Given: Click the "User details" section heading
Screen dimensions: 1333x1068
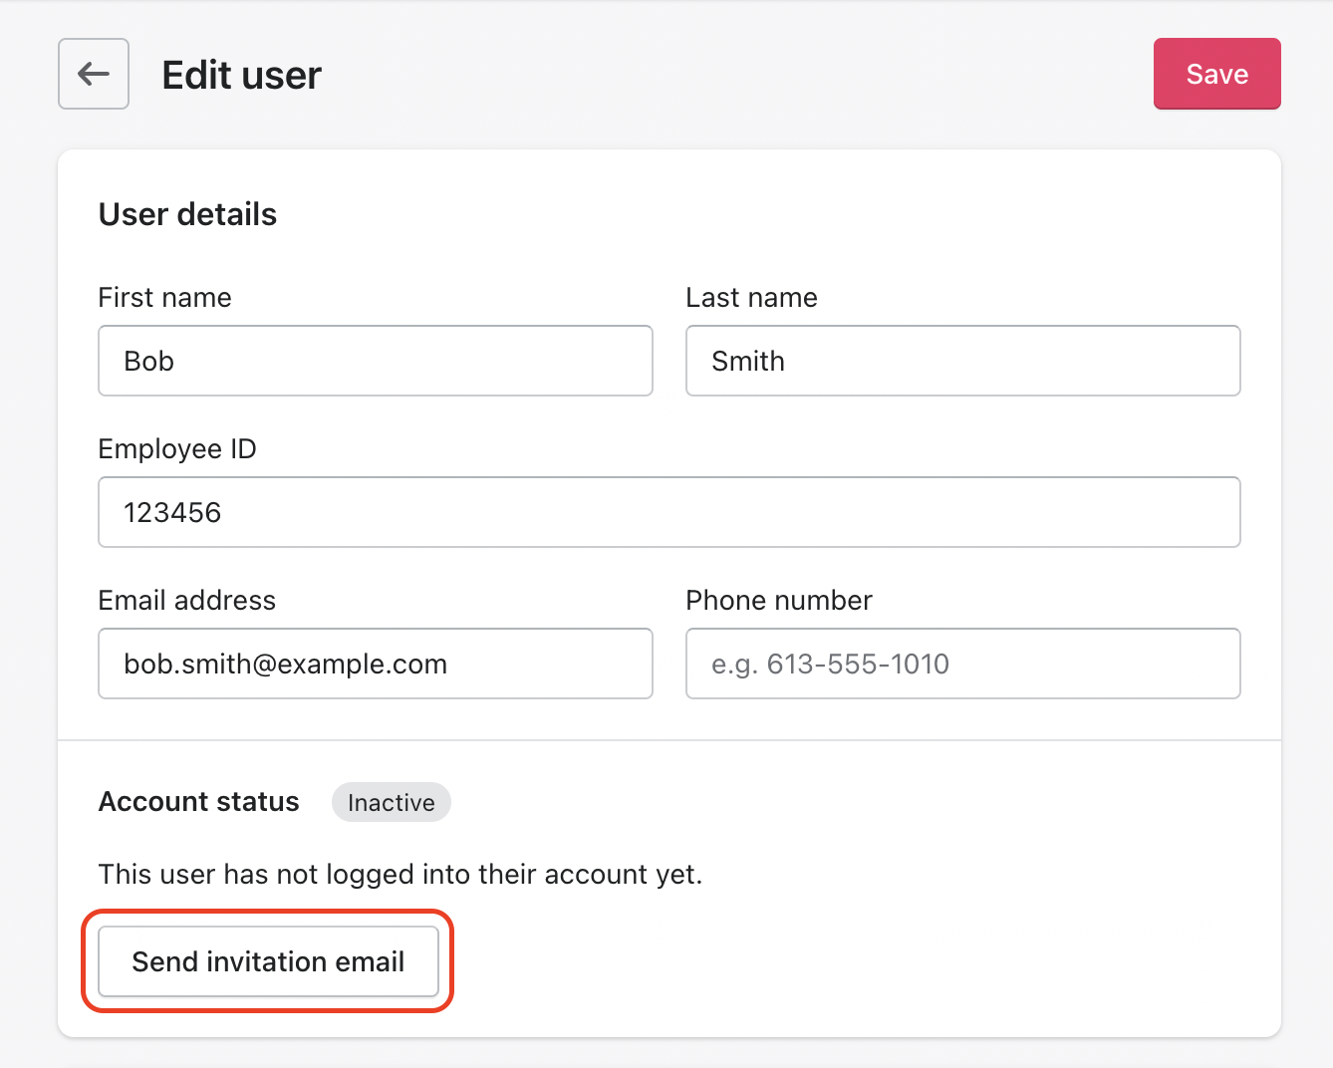Looking at the screenshot, I should 187,215.
